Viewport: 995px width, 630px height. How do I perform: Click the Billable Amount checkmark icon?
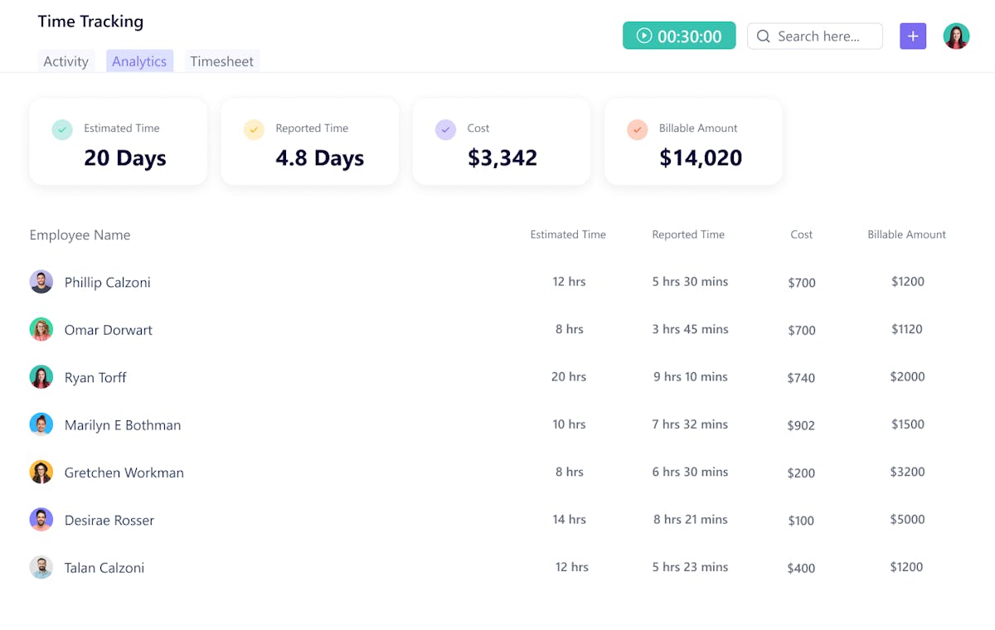(637, 129)
